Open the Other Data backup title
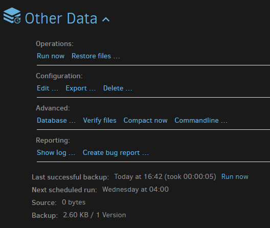Viewport: 270px width, 228px height. [x=61, y=18]
